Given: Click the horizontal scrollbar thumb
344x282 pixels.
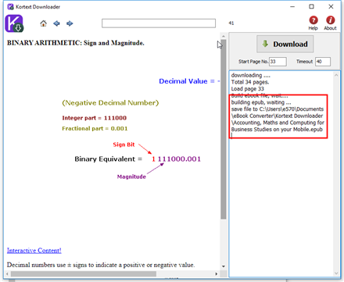Looking at the screenshot, I should (x=84, y=274).
